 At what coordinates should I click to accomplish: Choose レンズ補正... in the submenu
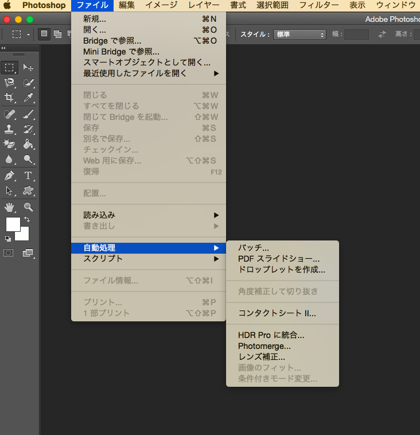click(x=282, y=357)
